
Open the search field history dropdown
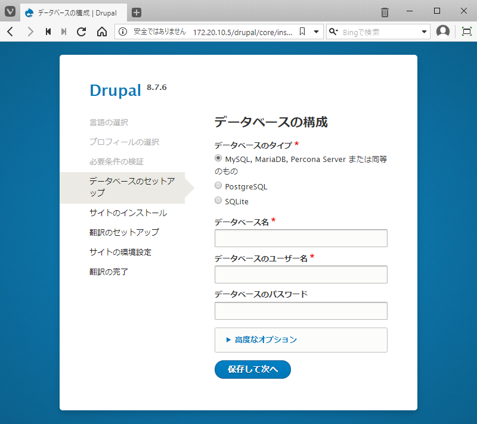pyautogui.click(x=424, y=32)
